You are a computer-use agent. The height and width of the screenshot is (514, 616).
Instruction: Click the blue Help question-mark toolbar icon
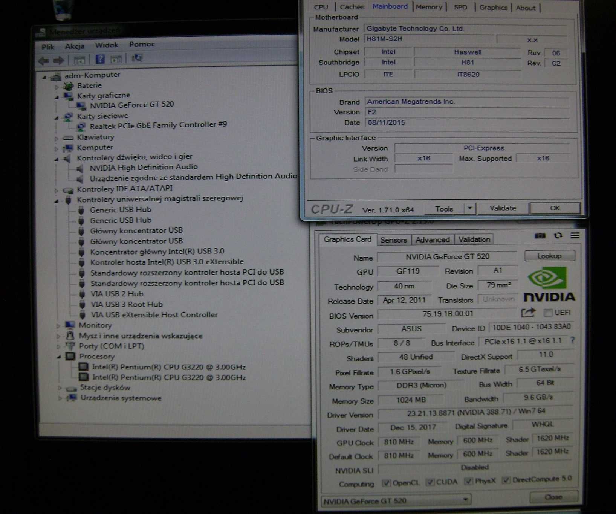100,59
